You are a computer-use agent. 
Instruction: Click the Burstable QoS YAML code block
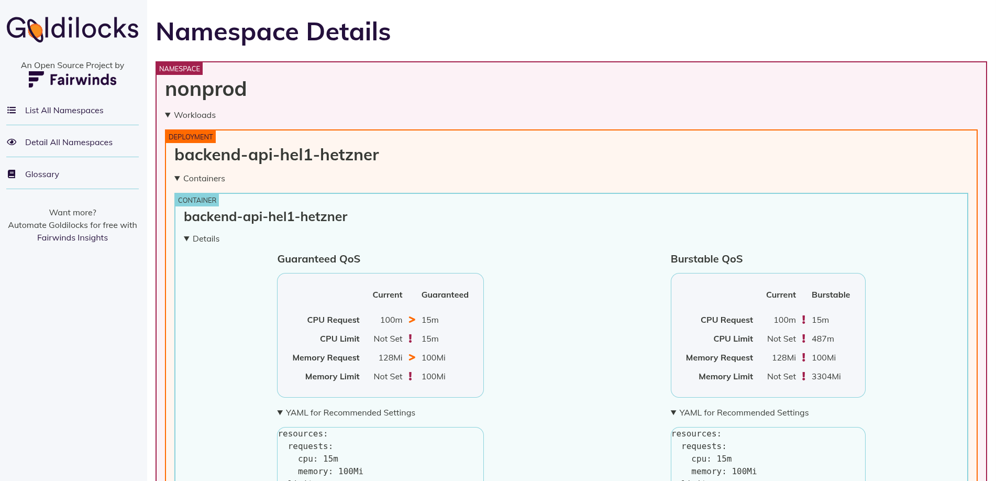click(x=768, y=454)
